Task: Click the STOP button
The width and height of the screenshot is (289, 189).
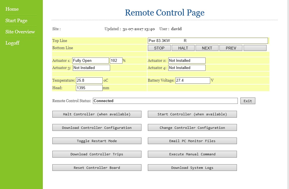Action: coord(159,48)
